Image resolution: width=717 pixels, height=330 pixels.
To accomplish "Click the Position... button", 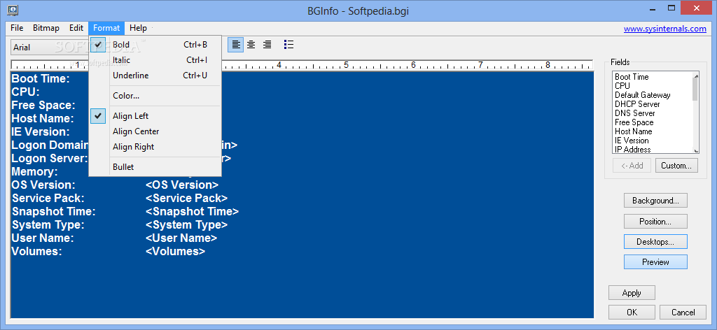I will [655, 222].
